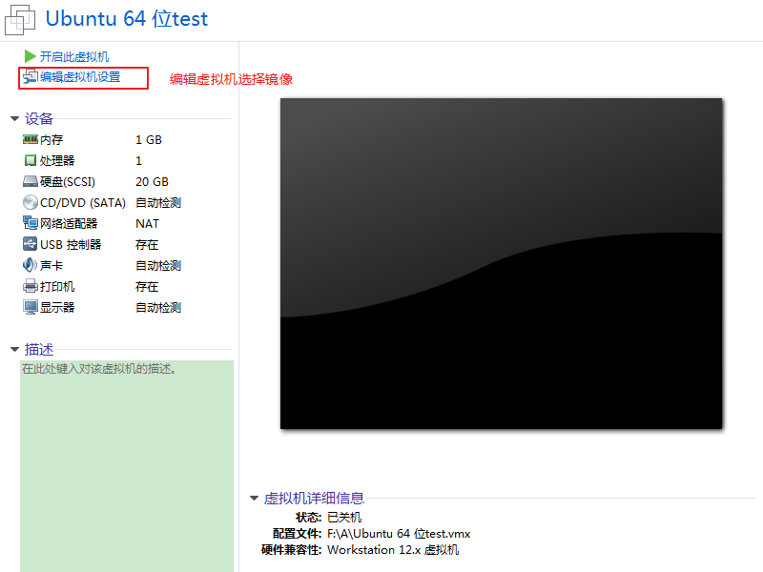Viewport: 763px width, 572px height.
Task: Click the black virtual machine screen preview
Action: coord(502,263)
